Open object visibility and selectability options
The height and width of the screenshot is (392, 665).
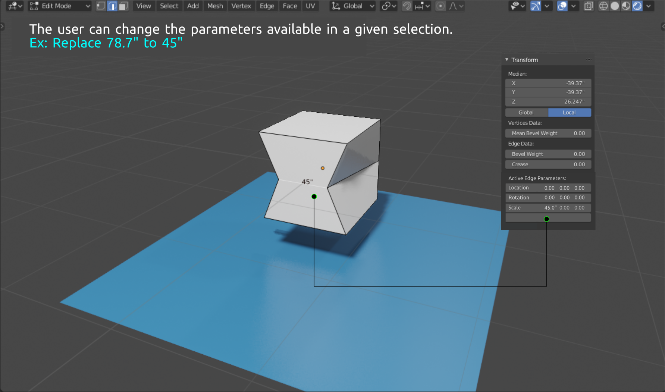point(518,6)
